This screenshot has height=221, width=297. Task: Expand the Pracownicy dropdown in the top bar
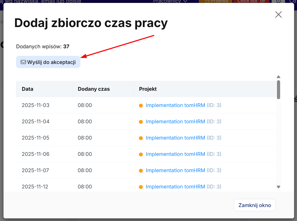pos(170,1)
